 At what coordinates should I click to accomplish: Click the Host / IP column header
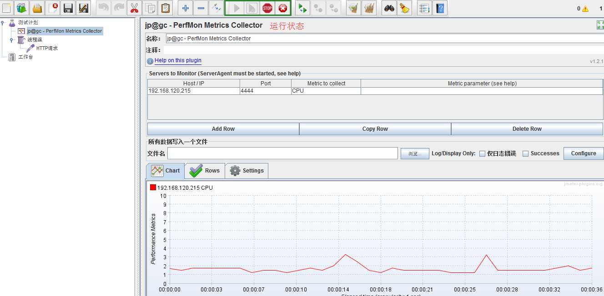point(194,84)
